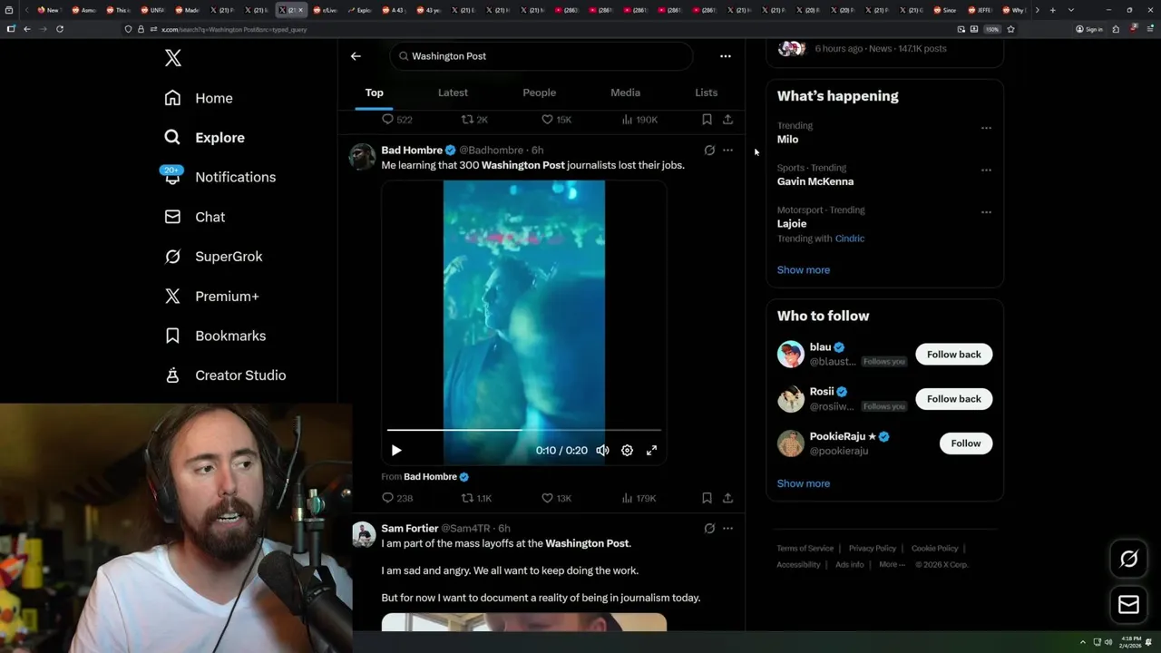Screen dimensions: 1161x653
Task: Click the Washington Post search field
Action: click(541, 56)
